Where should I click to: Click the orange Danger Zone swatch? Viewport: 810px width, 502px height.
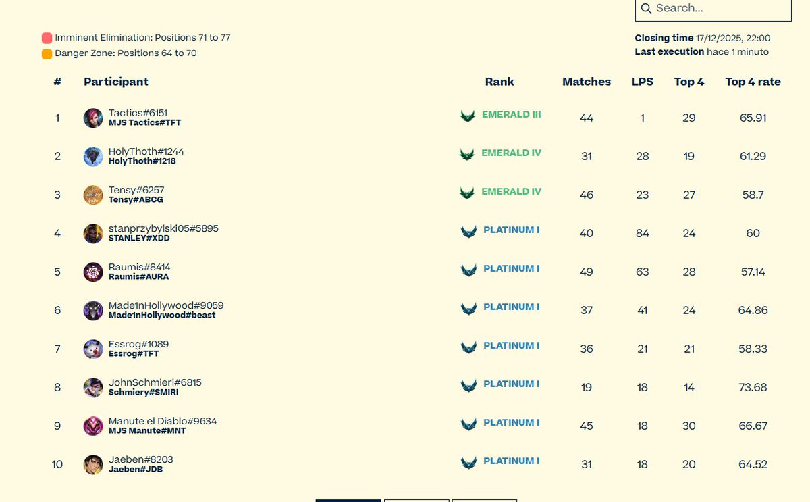[47, 54]
